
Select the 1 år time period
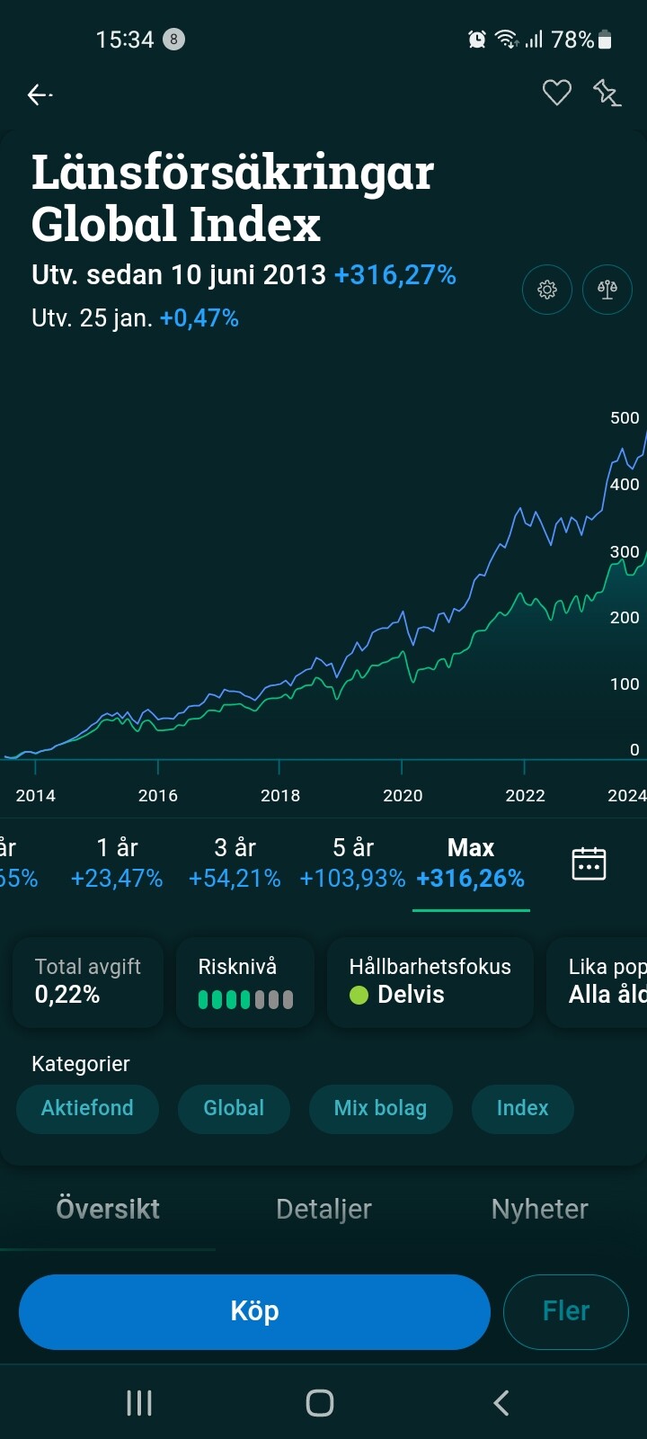click(117, 863)
